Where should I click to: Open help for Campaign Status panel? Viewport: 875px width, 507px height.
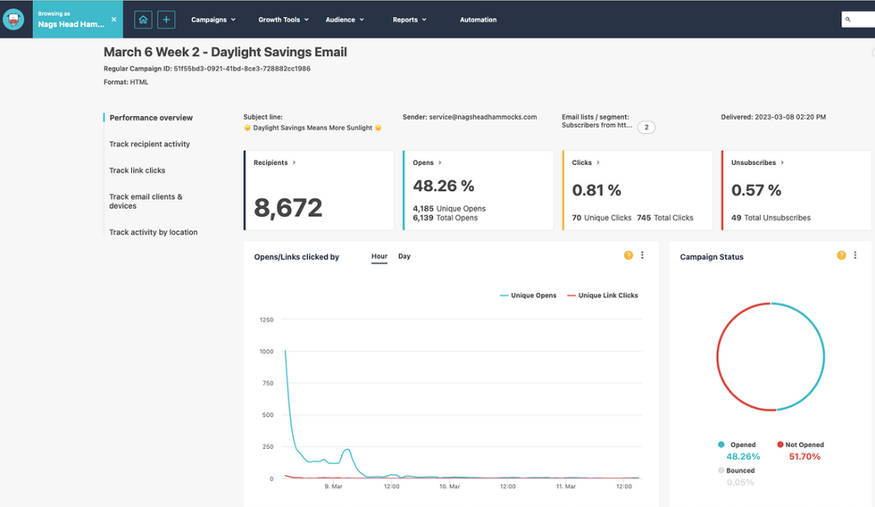point(841,255)
